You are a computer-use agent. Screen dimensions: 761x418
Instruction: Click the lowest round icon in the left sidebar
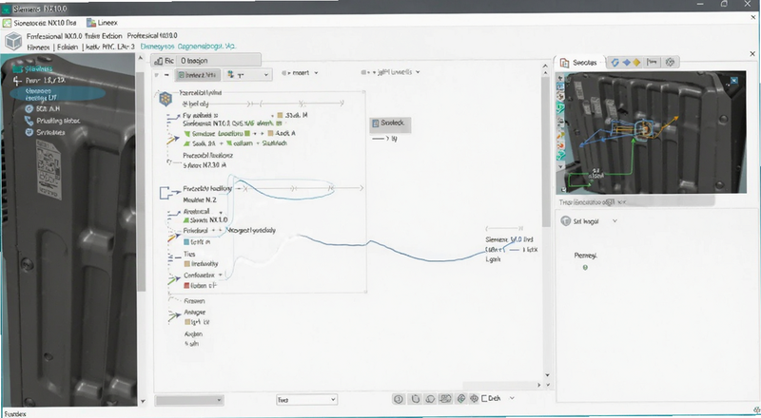(x=29, y=132)
